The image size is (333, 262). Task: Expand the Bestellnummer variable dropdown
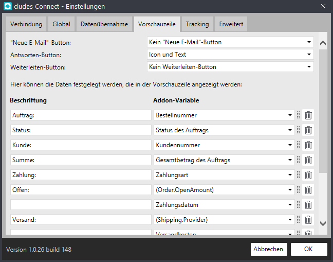224,115
